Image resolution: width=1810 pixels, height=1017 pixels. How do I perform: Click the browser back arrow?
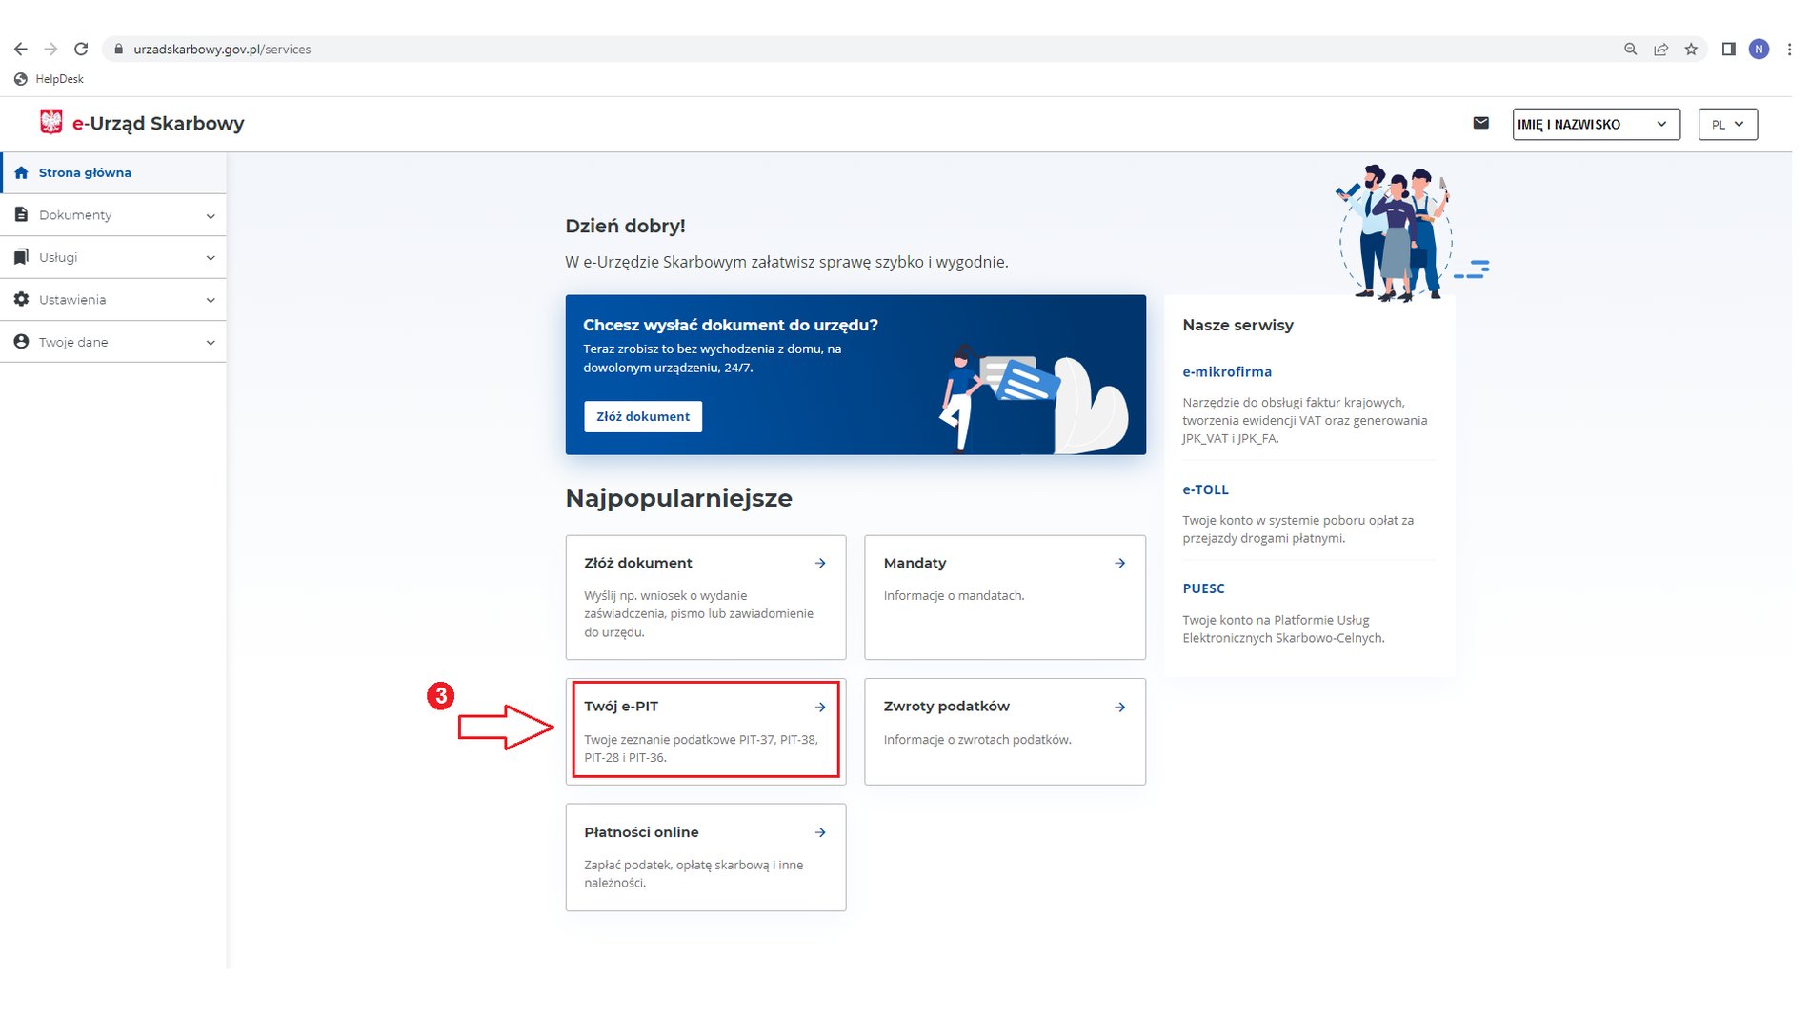coord(21,49)
